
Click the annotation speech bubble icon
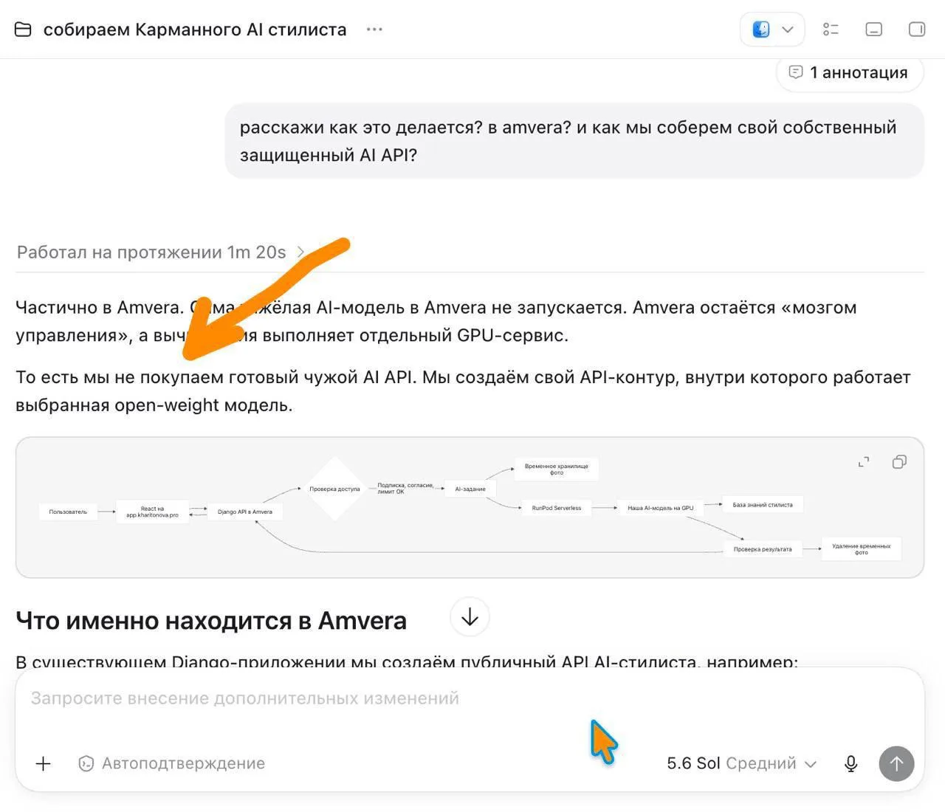tap(795, 72)
